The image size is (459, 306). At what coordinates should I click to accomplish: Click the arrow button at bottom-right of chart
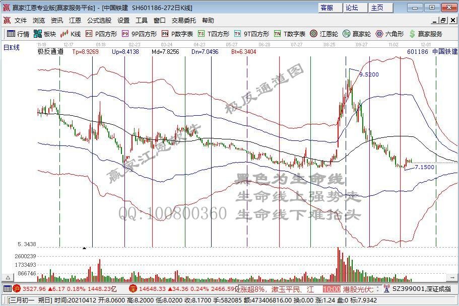click(452, 277)
